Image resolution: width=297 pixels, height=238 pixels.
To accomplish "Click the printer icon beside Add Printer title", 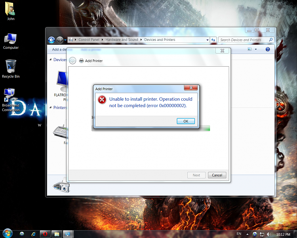I will 82,61.
